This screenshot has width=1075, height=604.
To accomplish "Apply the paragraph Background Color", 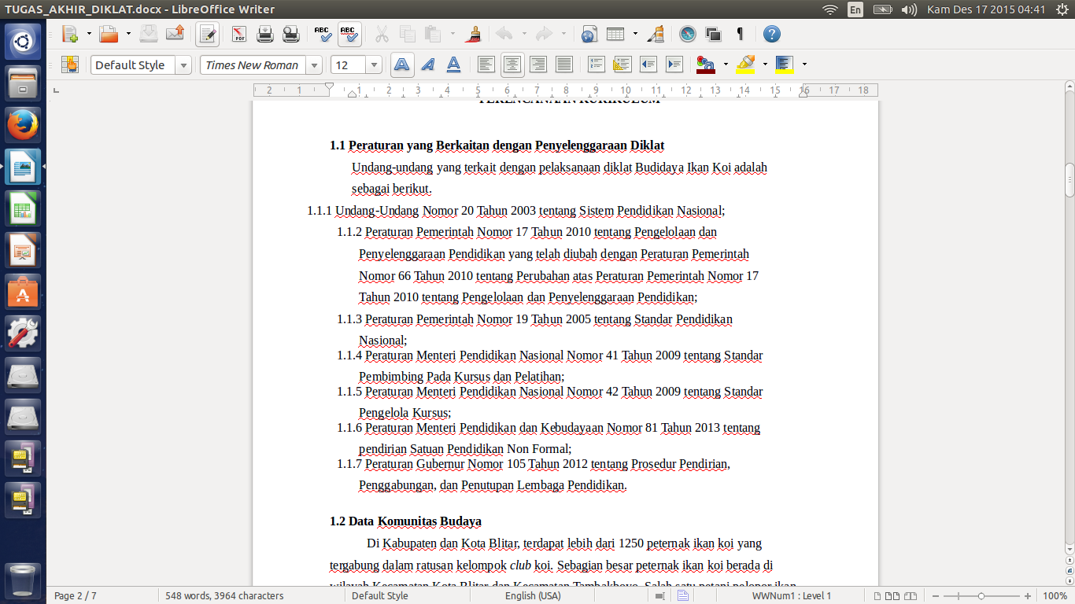I will tap(784, 64).
